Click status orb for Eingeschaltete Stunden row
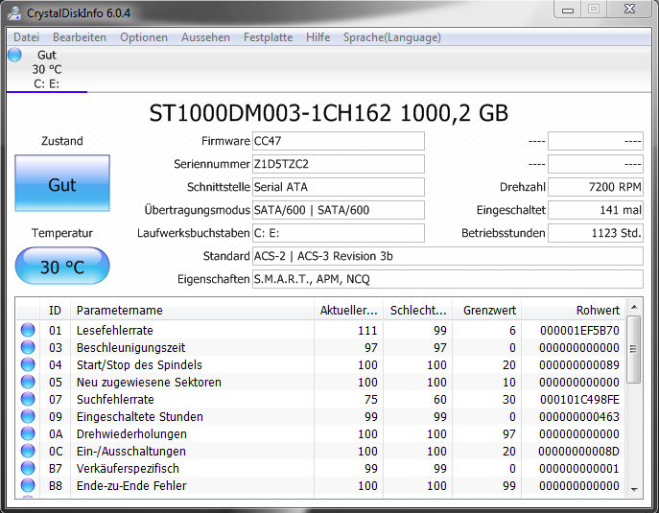 click(28, 416)
